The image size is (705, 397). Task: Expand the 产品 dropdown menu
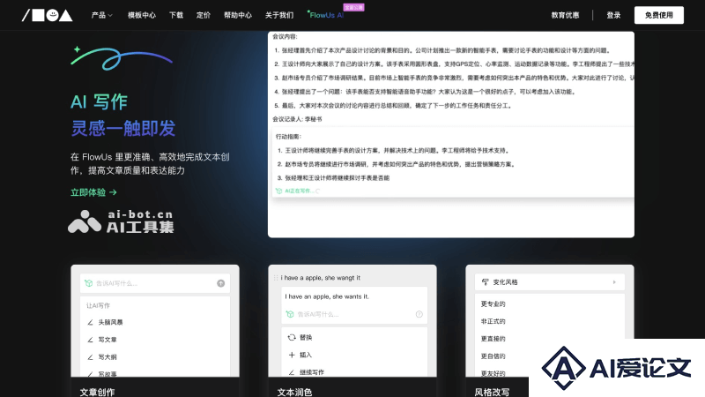coord(101,15)
